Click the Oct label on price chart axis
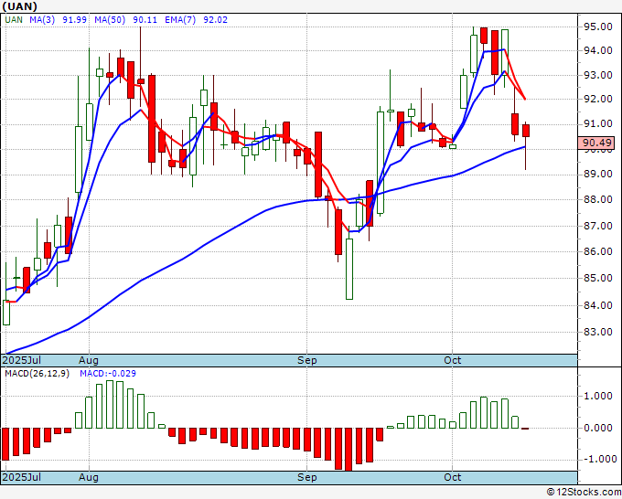Screen dimensions: 622x499 (452, 360)
